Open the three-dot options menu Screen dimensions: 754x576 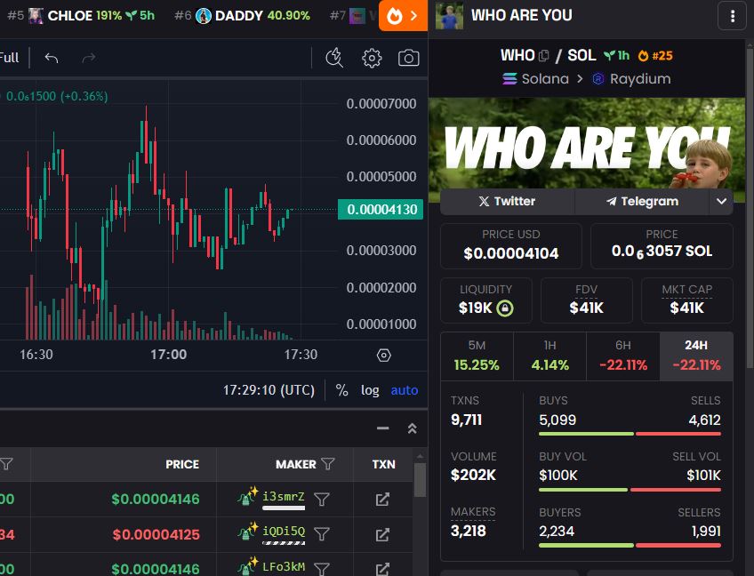733,16
